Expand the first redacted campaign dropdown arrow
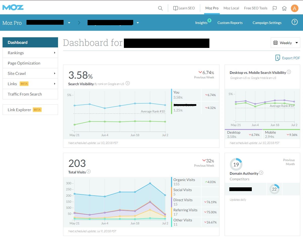 tap(69, 23)
